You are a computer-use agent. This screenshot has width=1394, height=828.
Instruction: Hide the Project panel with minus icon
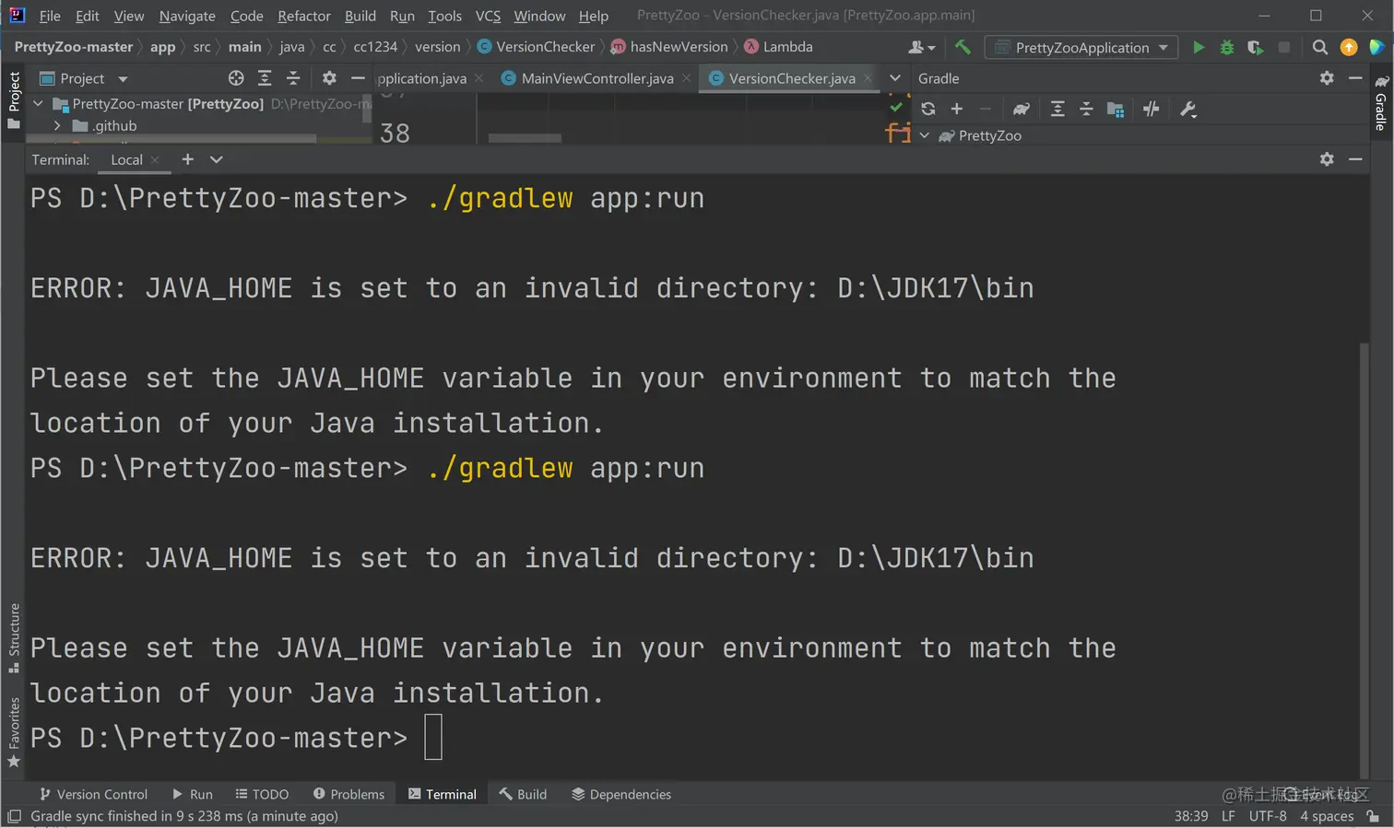(358, 78)
